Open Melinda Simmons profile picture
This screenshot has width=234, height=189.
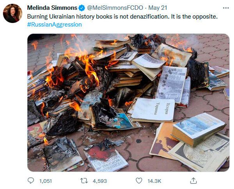[x=12, y=13]
